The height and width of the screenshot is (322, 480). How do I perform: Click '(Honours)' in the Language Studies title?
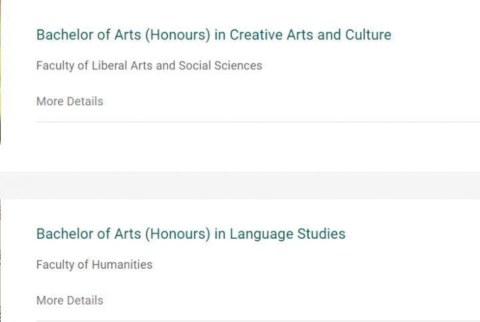pos(177,234)
